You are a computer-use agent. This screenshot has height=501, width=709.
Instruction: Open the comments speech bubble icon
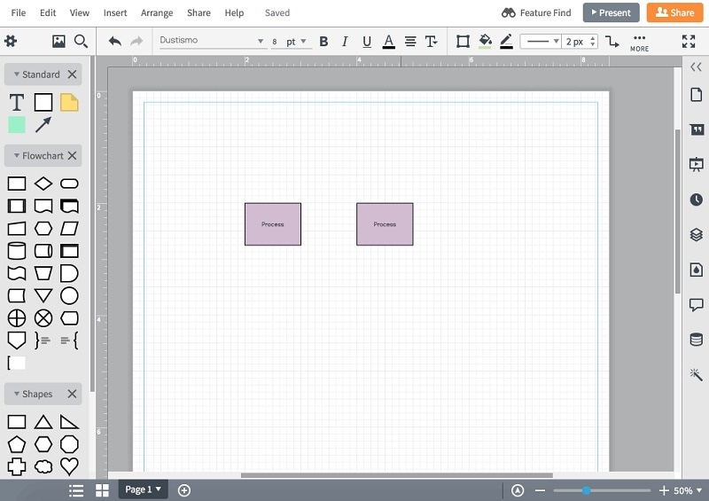696,304
